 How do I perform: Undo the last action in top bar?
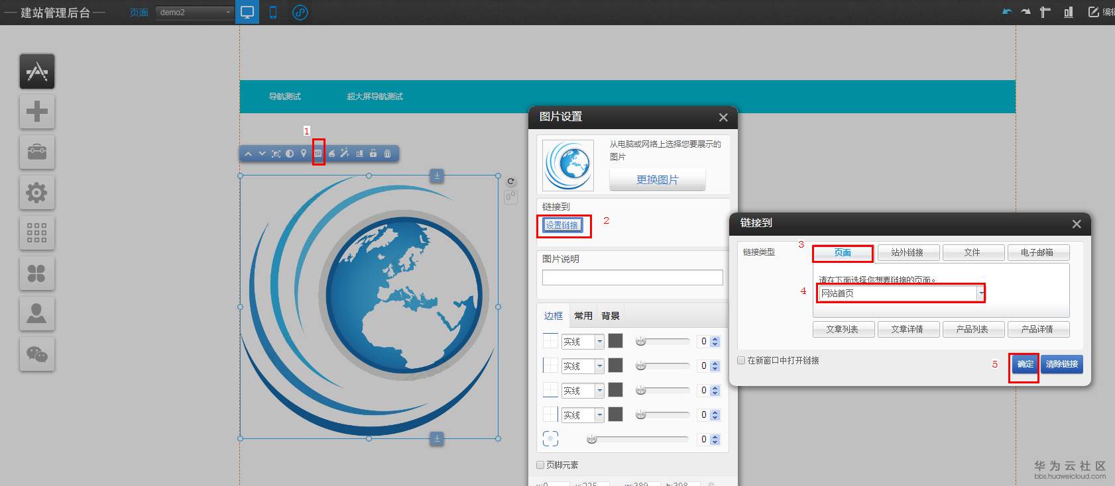coord(1007,12)
